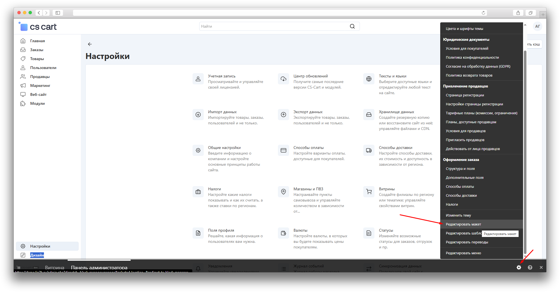Open Taxes settings briefcase icon
Screen dimensions: 560x292
(198, 192)
